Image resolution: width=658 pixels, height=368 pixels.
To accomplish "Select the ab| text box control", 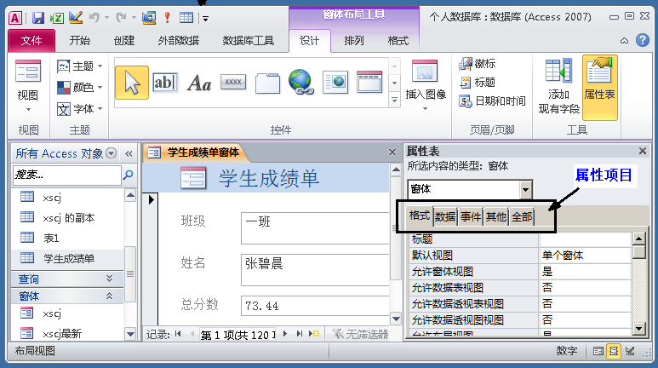I will [164, 83].
